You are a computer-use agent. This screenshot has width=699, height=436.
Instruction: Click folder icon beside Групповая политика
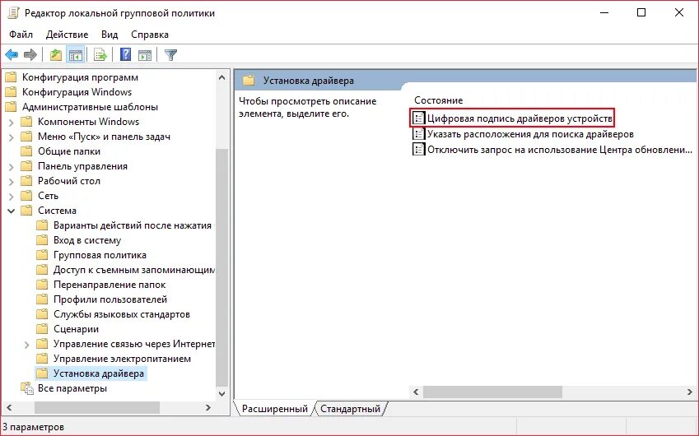click(42, 255)
